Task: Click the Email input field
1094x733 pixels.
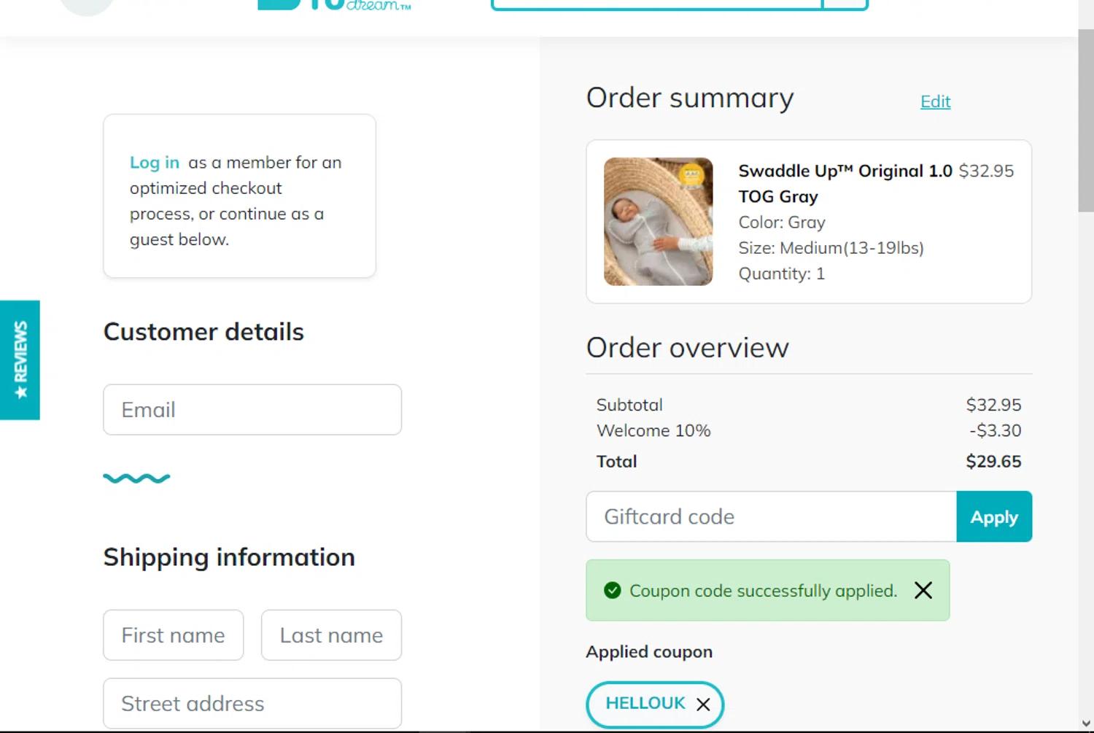Action: [252, 410]
